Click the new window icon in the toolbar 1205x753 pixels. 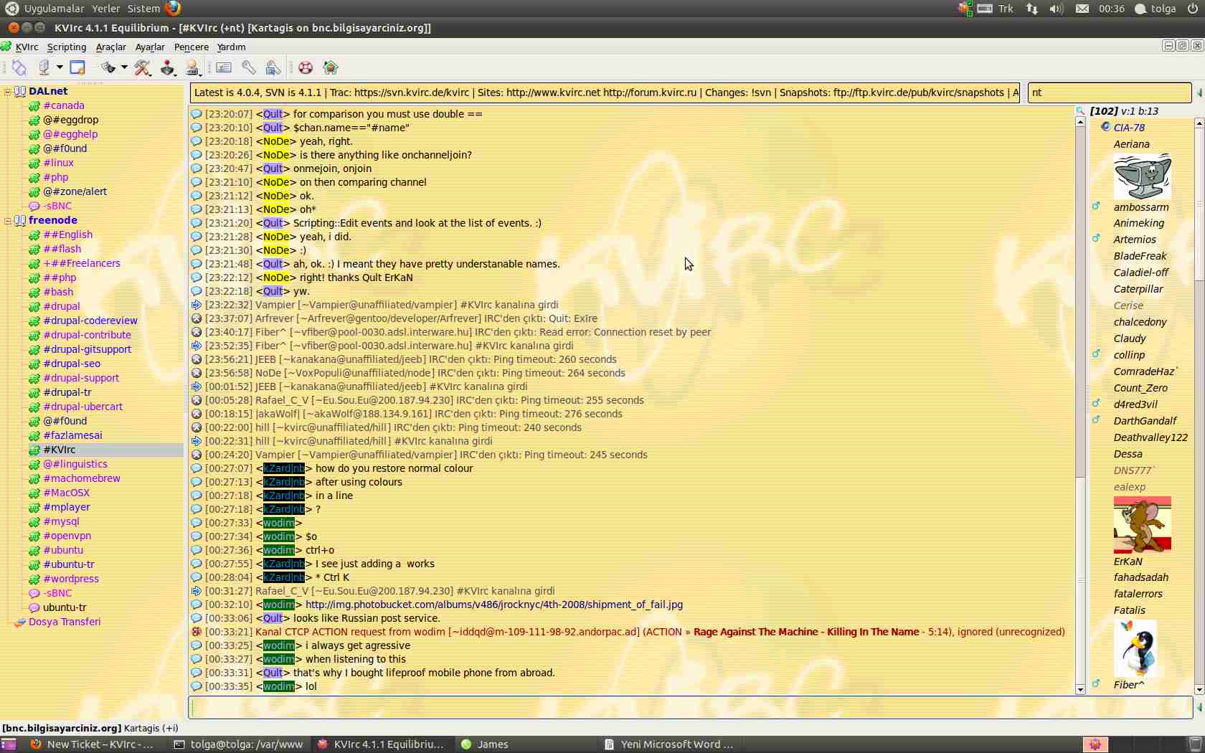click(77, 67)
